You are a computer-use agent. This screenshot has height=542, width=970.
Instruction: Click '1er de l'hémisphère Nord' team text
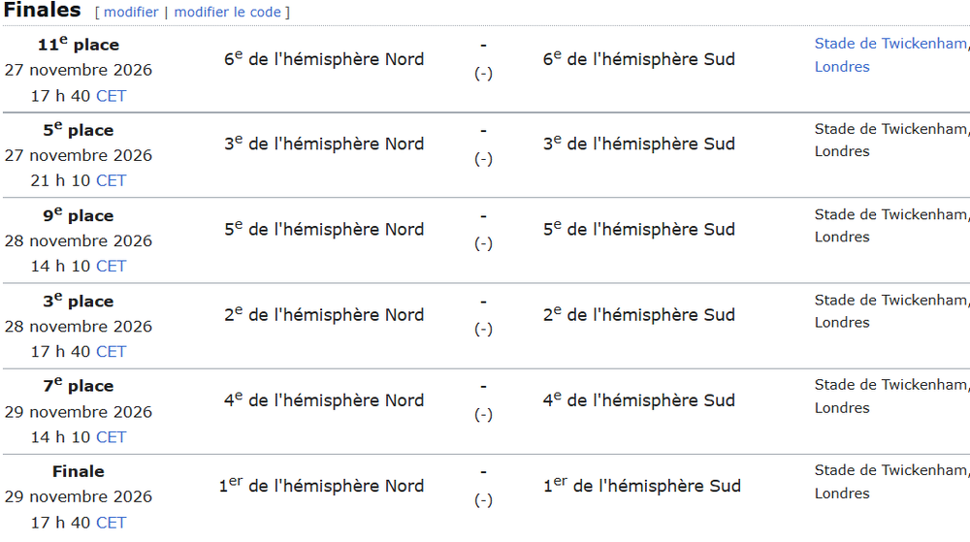click(321, 485)
